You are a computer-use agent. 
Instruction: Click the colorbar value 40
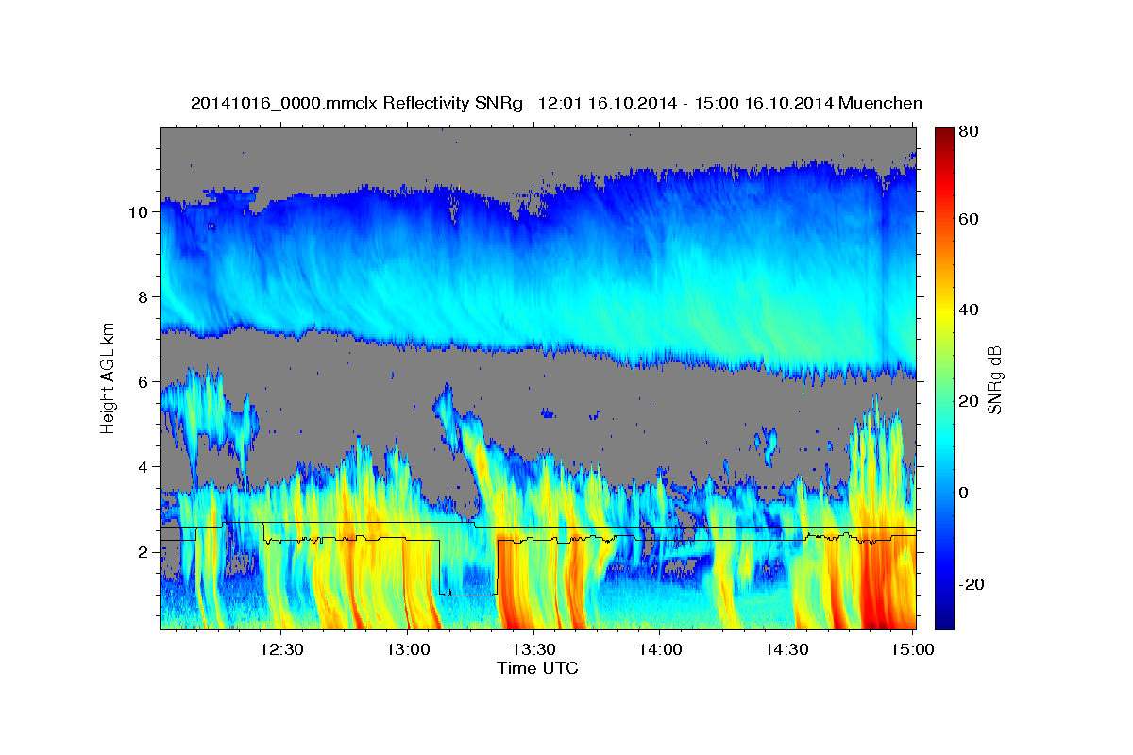[969, 310]
